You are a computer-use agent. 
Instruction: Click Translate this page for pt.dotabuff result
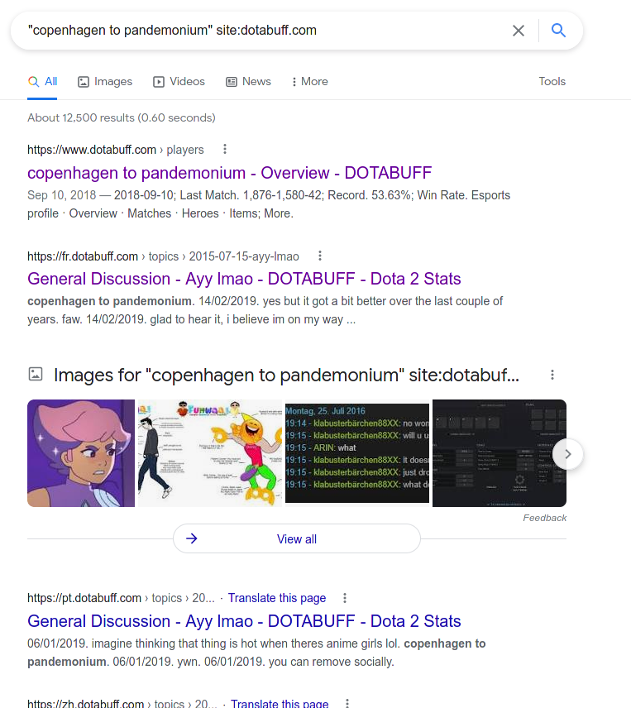[x=277, y=598]
